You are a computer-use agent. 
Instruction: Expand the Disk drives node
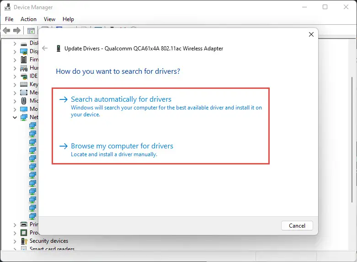pos(15,44)
